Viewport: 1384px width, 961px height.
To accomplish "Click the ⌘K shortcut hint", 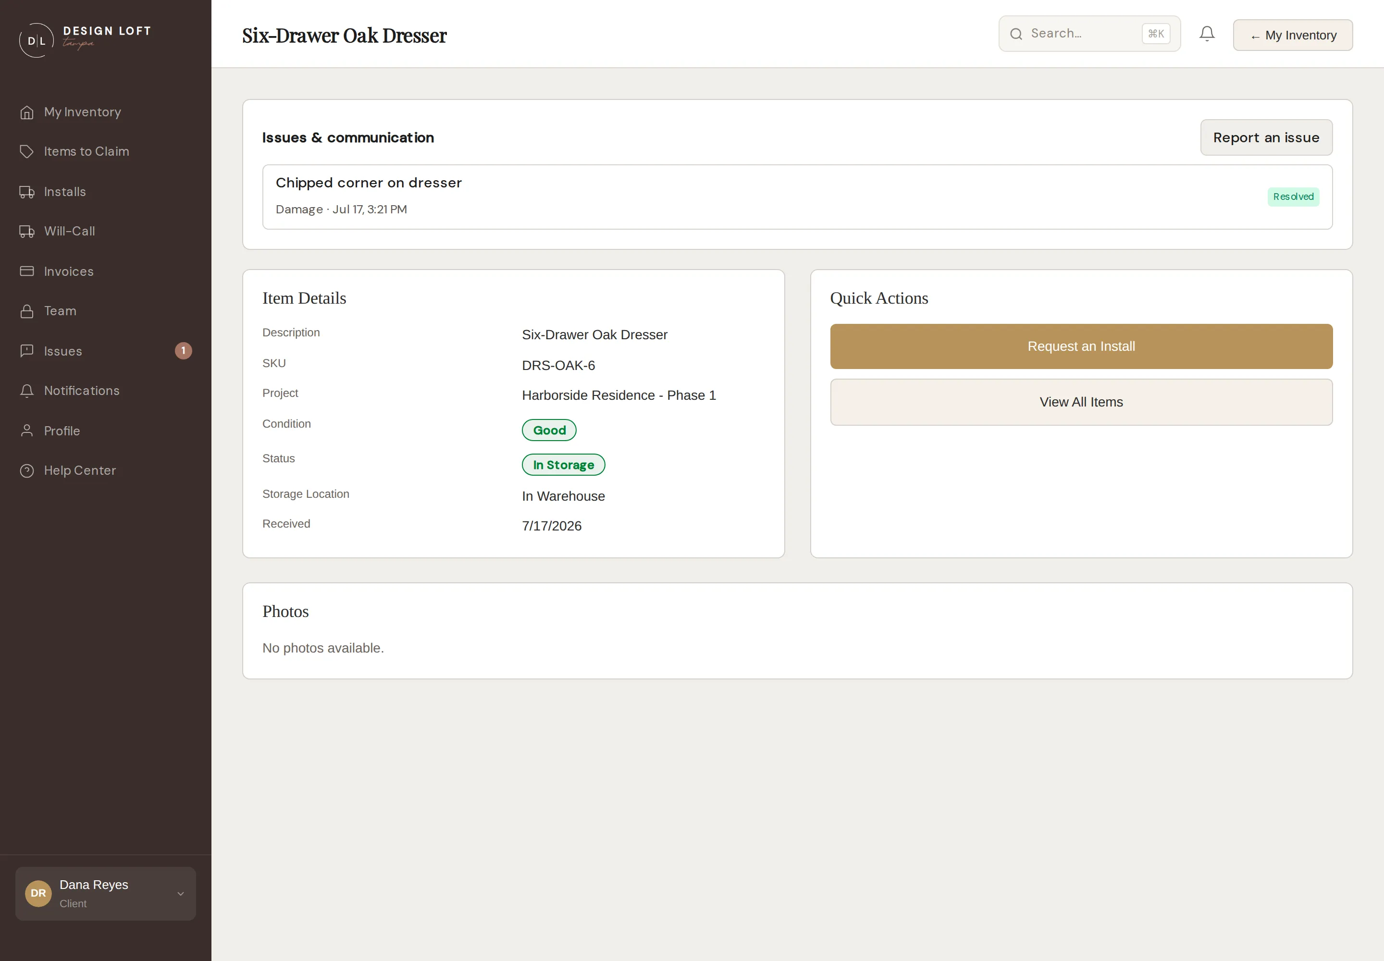I will 1156,34.
